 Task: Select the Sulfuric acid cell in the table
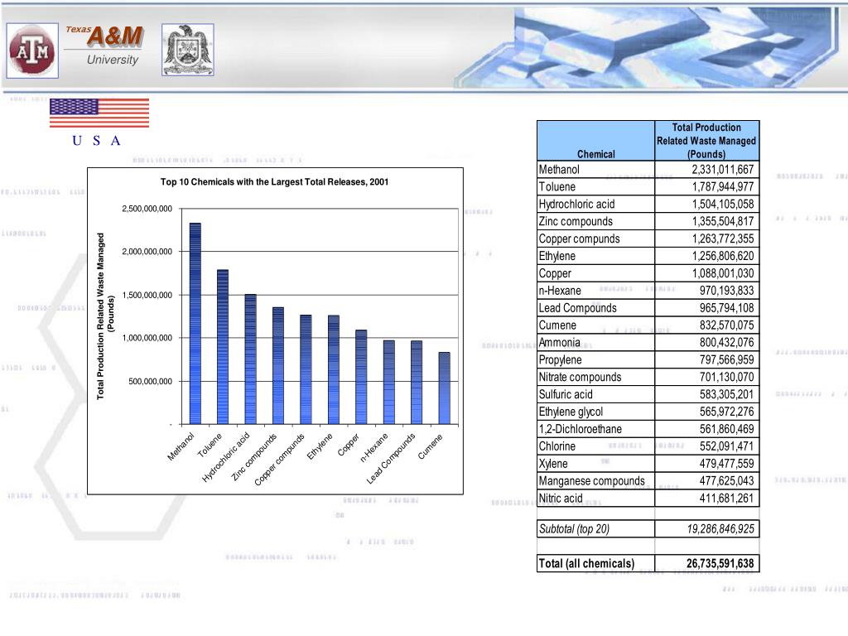tap(596, 395)
